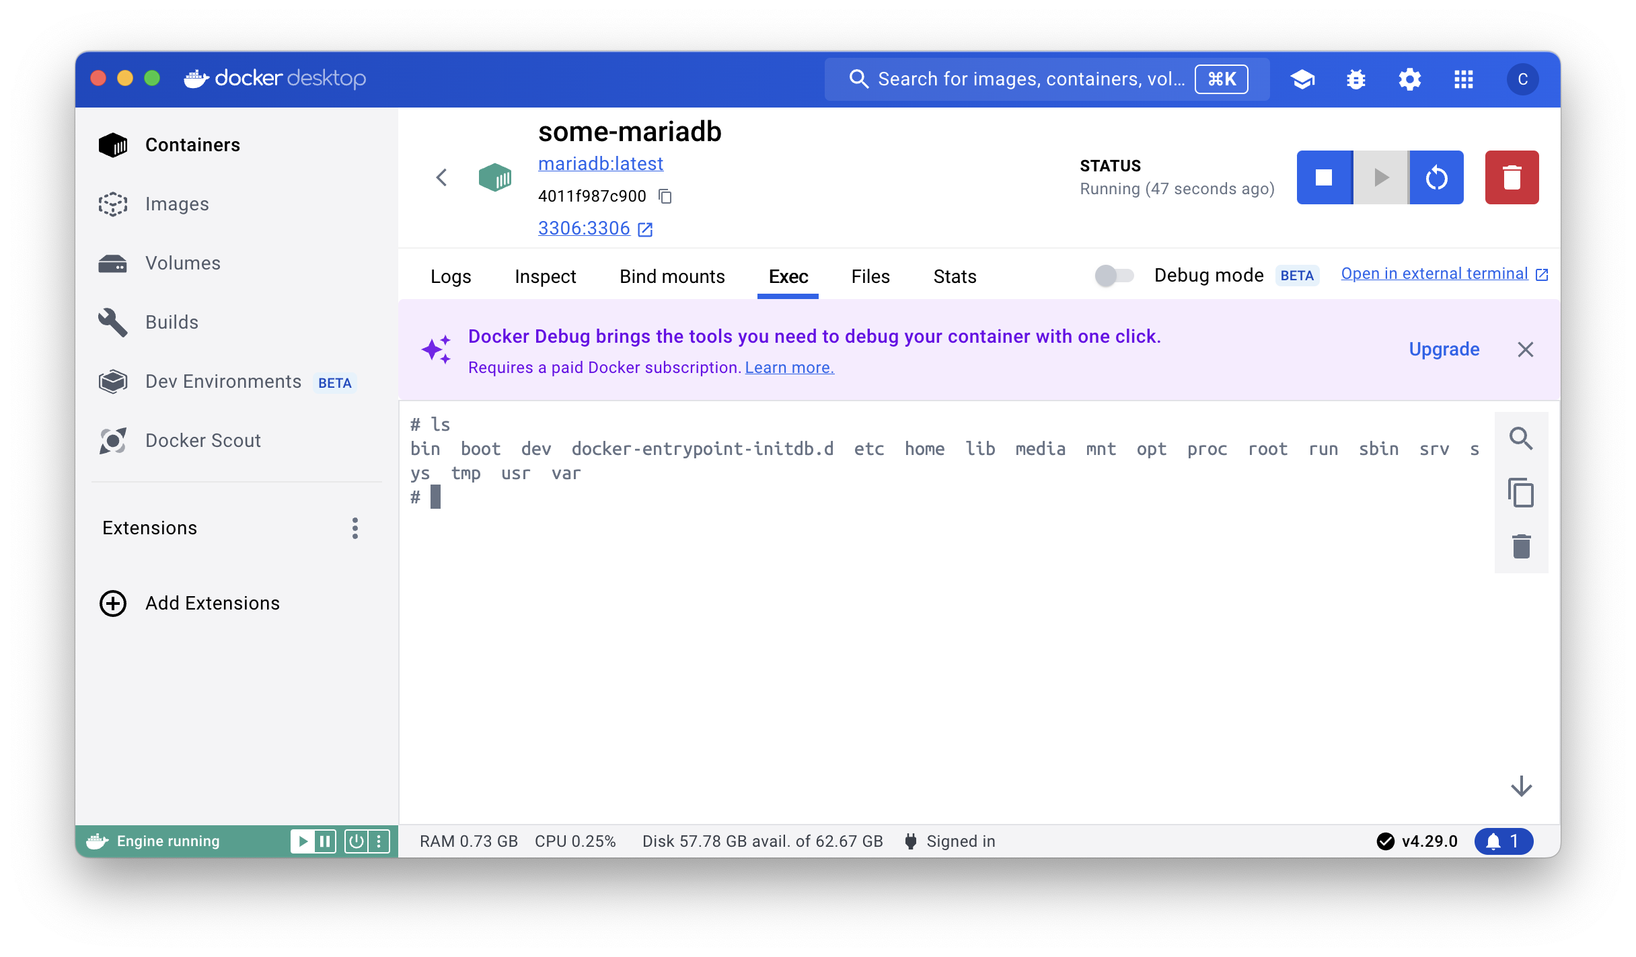Resume engine with status bar play button
Screen dimensions: 1636x957
[302, 841]
